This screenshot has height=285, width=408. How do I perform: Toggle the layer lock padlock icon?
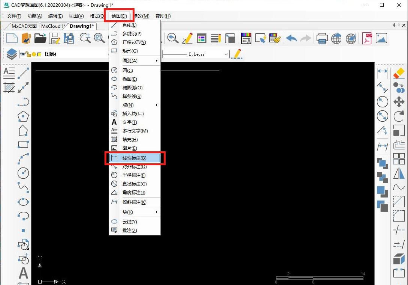pyautogui.click(x=28, y=54)
